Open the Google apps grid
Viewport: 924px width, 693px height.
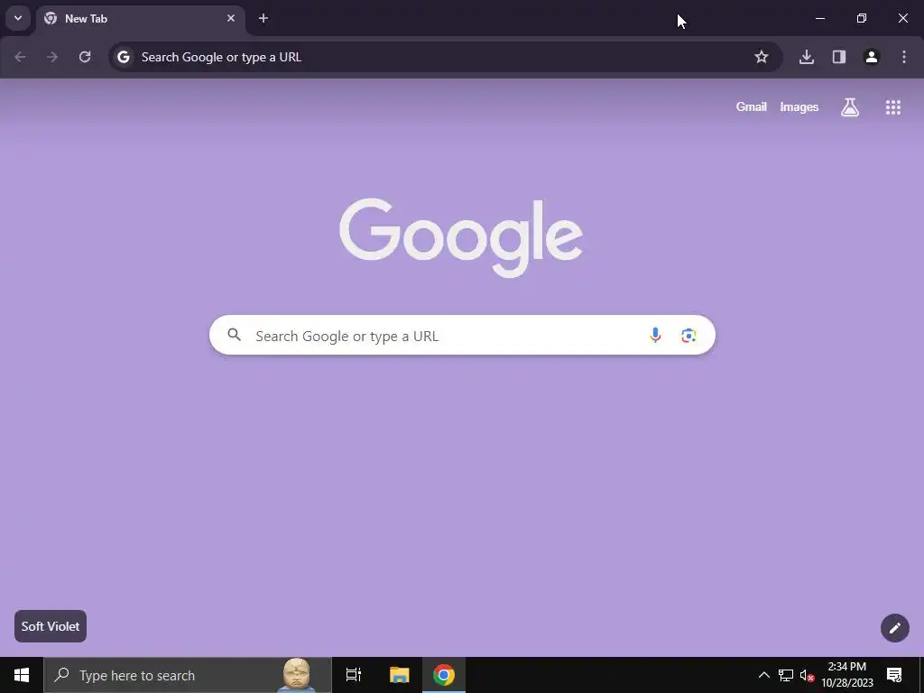pos(893,106)
